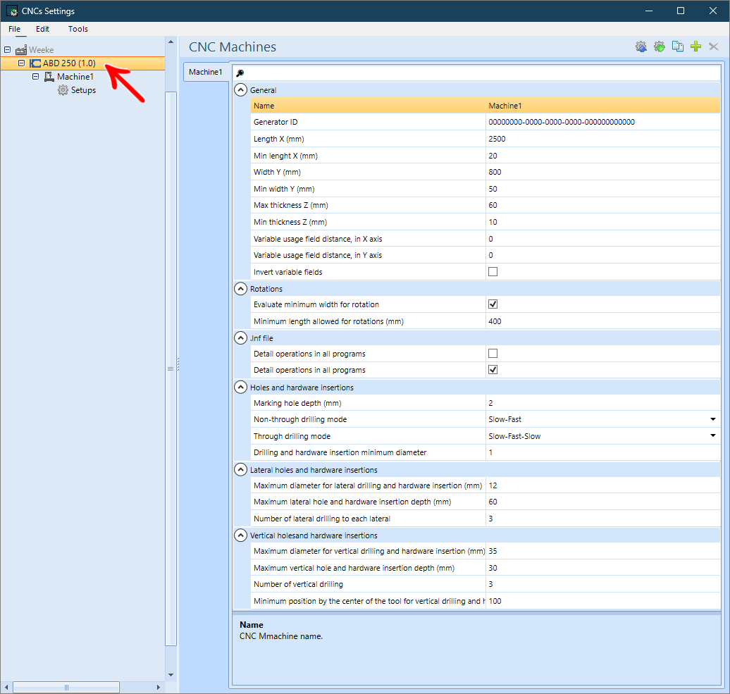Image resolution: width=730 pixels, height=694 pixels.
Task: Click 'Drilling and hardware insertion minimum diameter' label
Action: (x=340, y=452)
